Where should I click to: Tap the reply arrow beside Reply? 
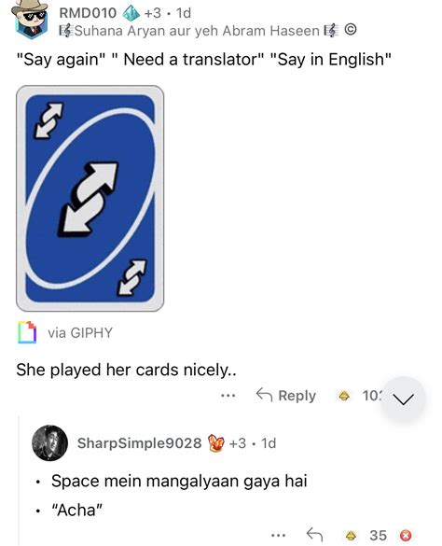click(x=264, y=395)
